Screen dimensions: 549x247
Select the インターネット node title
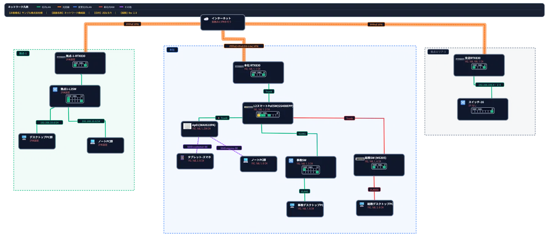221,18
